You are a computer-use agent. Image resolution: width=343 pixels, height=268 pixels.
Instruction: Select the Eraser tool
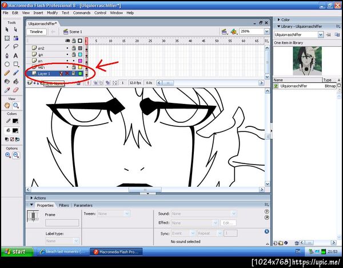pos(15,90)
